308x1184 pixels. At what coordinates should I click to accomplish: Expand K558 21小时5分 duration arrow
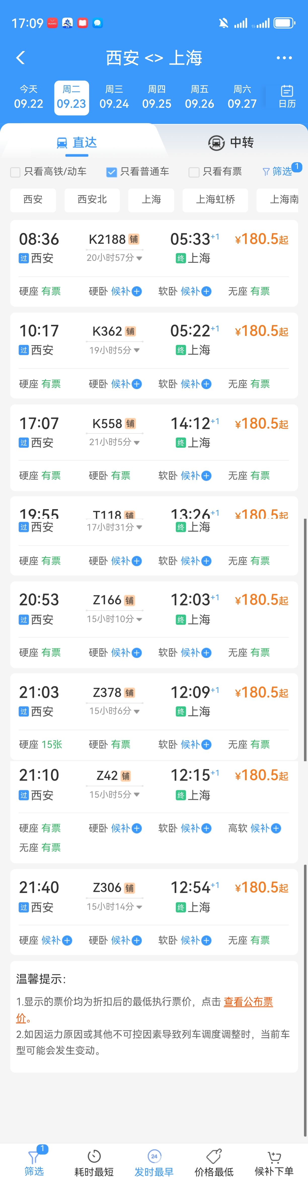pyautogui.click(x=137, y=443)
